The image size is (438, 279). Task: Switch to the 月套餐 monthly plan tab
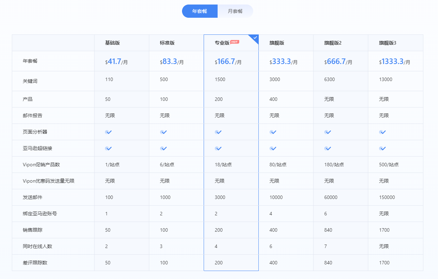tap(235, 11)
